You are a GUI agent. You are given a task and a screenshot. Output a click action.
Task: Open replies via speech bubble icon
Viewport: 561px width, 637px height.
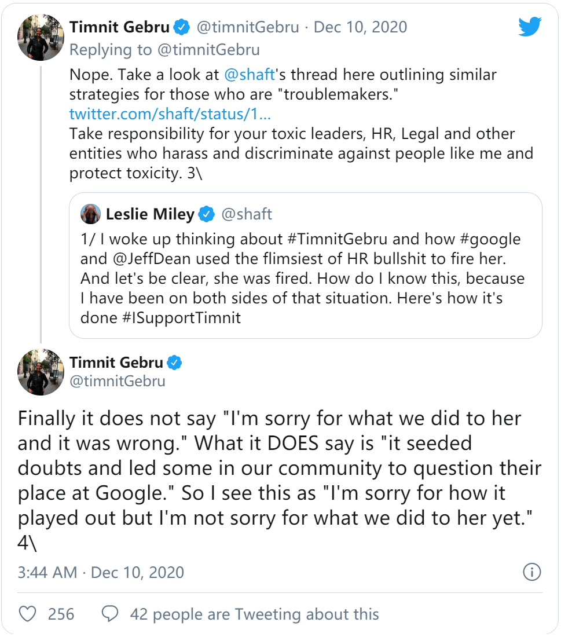[x=110, y=614]
